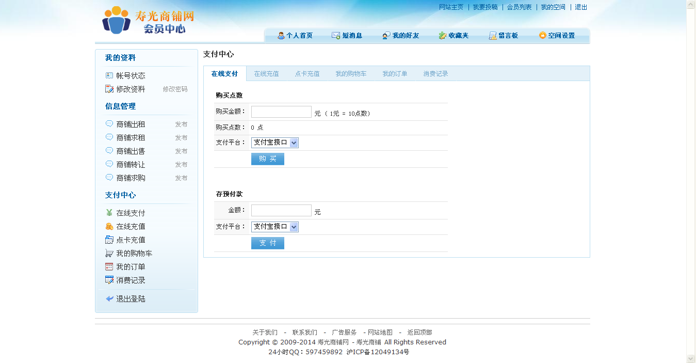Open 短消息 envelope icon in navigation

click(x=336, y=36)
